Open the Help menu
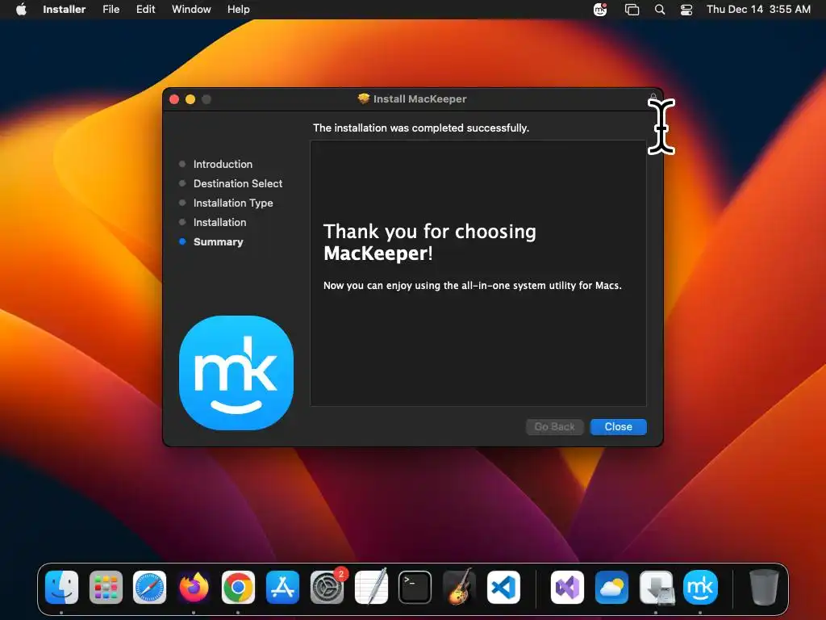 coord(238,9)
